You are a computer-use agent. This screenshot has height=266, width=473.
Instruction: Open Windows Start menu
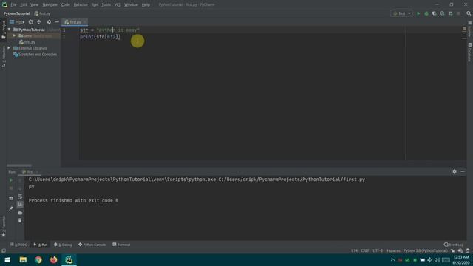point(7,259)
